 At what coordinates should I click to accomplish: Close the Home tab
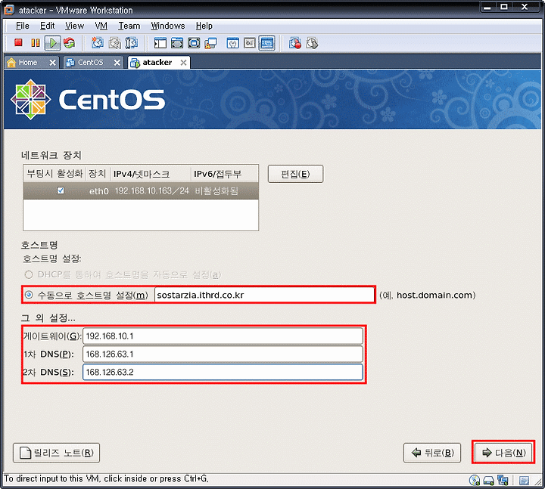[52, 63]
